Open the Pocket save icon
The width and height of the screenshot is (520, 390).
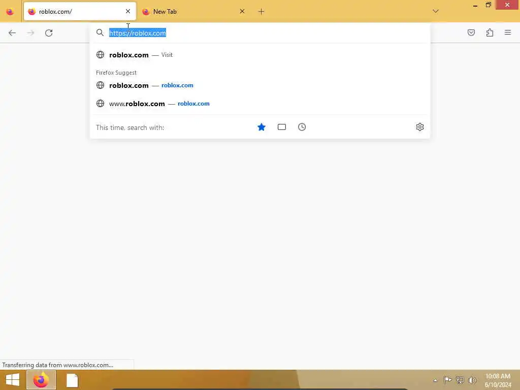[471, 32]
